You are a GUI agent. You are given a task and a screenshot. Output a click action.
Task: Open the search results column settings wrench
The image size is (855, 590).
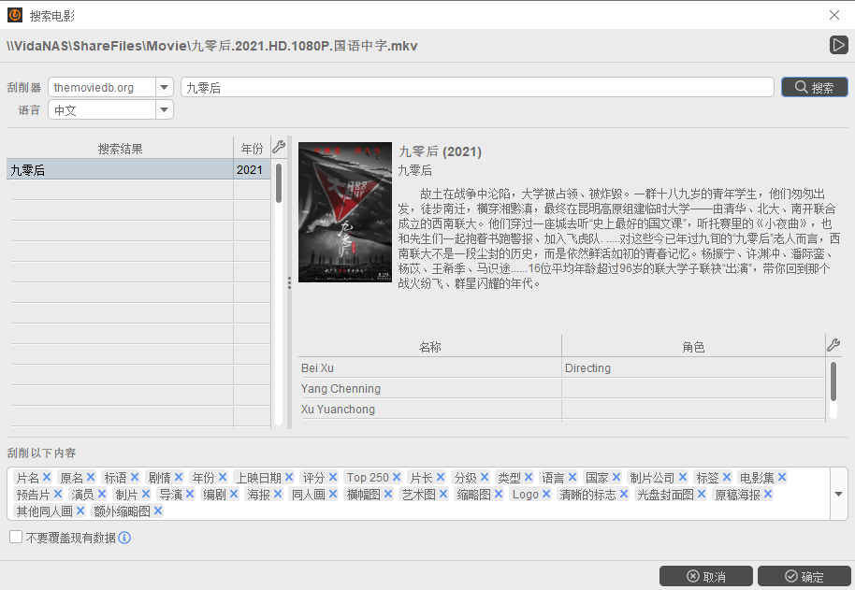(x=277, y=147)
